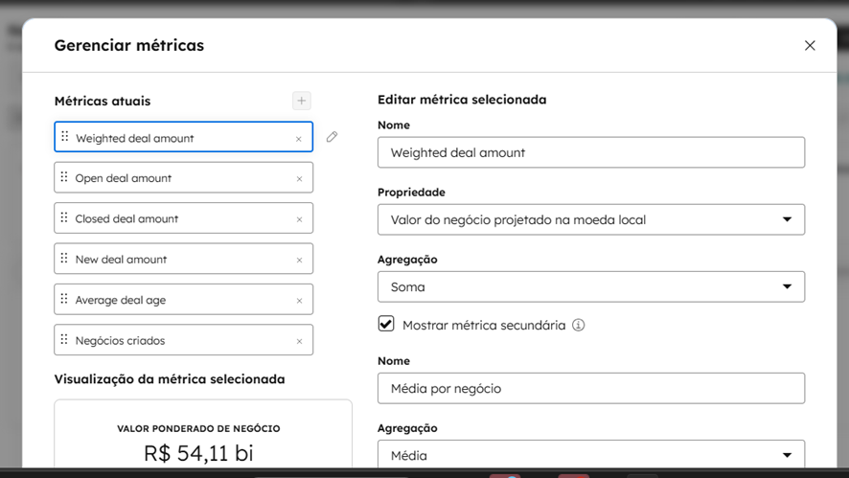Screen dimensions: 849x478
Task: Open secondary Agregação dropdown showing Média
Action: [590, 455]
